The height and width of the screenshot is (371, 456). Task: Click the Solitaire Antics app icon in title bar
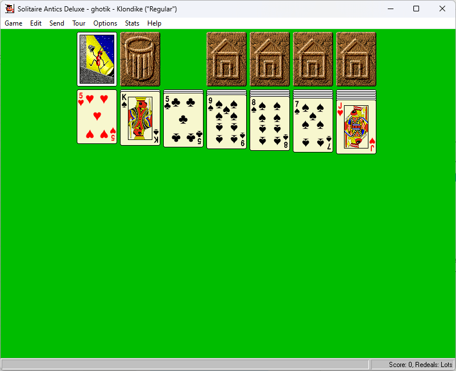pyautogui.click(x=10, y=9)
